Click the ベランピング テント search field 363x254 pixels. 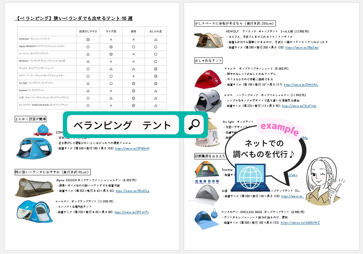[123, 125]
